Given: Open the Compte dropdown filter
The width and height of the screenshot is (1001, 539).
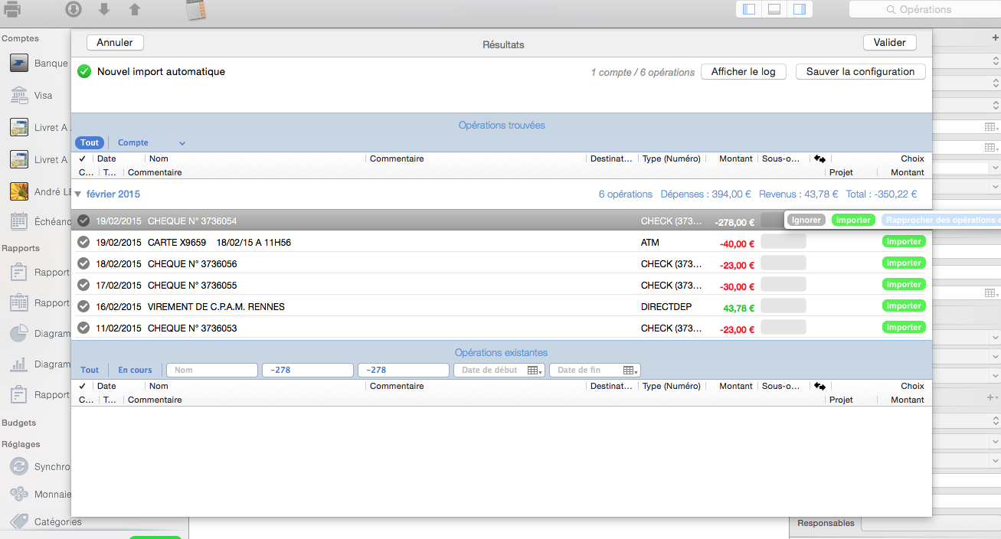Looking at the screenshot, I should pyautogui.click(x=152, y=143).
